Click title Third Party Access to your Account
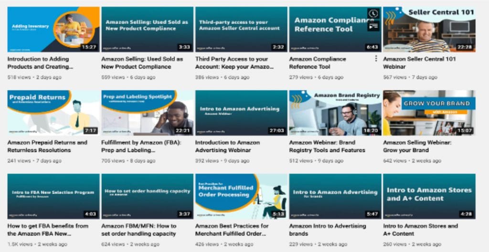This screenshot has height=252, width=489. [234, 63]
